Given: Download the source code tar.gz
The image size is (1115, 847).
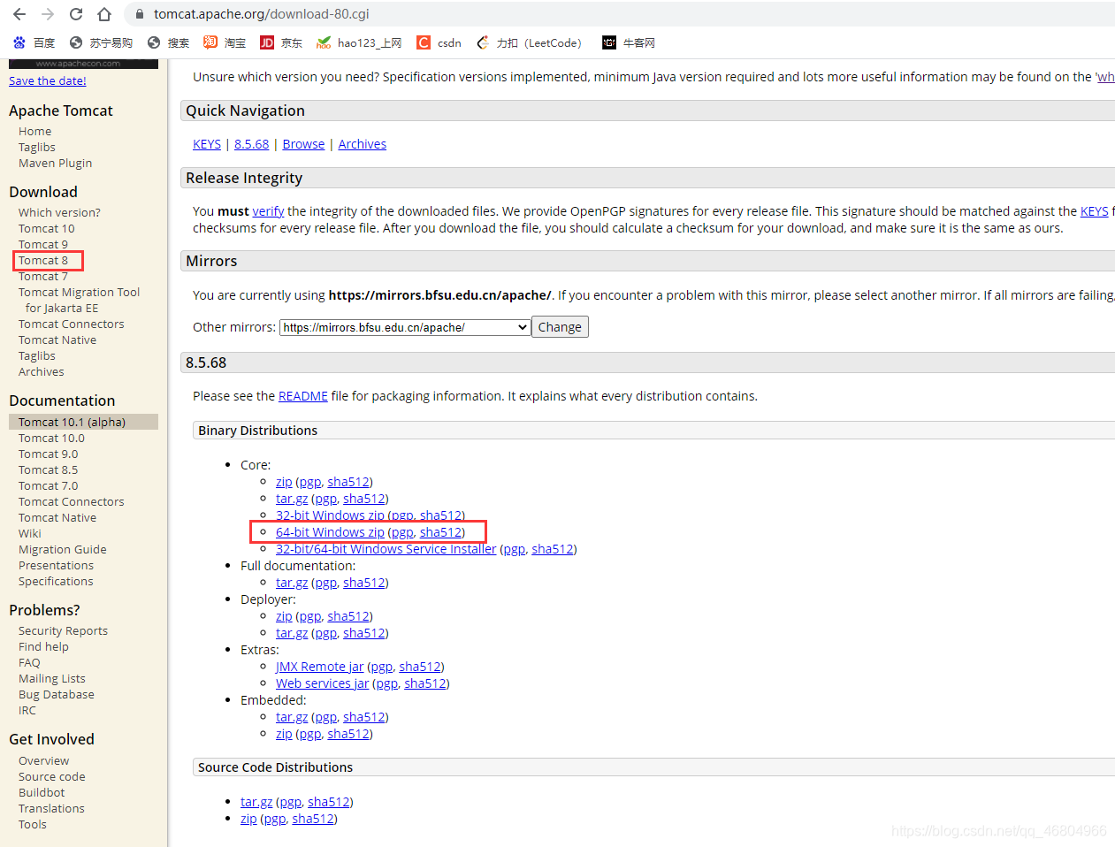Looking at the screenshot, I should pos(256,802).
